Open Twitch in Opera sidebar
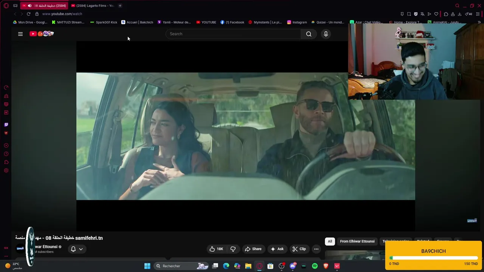484x272 pixels. tap(6, 125)
